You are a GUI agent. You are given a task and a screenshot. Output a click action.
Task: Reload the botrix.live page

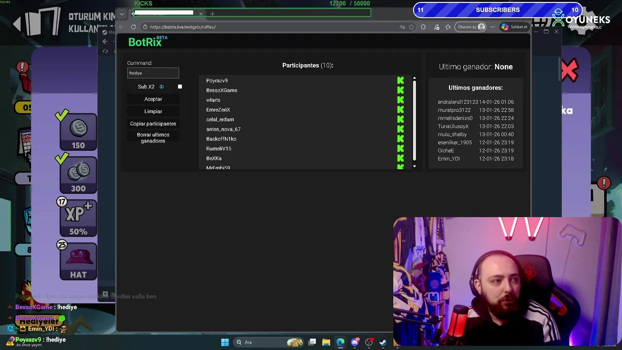[134, 27]
